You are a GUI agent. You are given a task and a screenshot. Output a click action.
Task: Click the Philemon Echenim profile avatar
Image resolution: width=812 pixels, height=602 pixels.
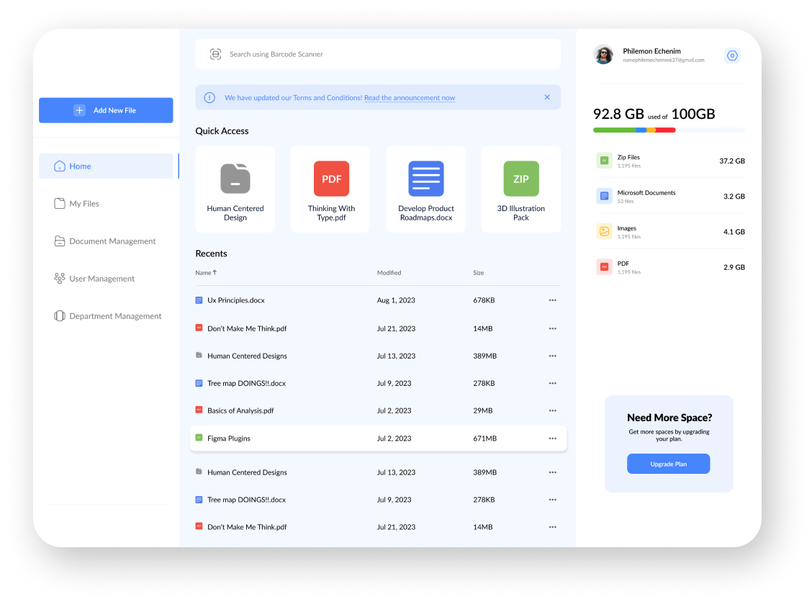coord(603,55)
